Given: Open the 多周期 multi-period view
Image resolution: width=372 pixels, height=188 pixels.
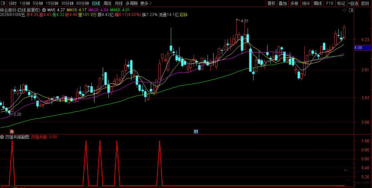Looking at the screenshot, I should (131, 3).
